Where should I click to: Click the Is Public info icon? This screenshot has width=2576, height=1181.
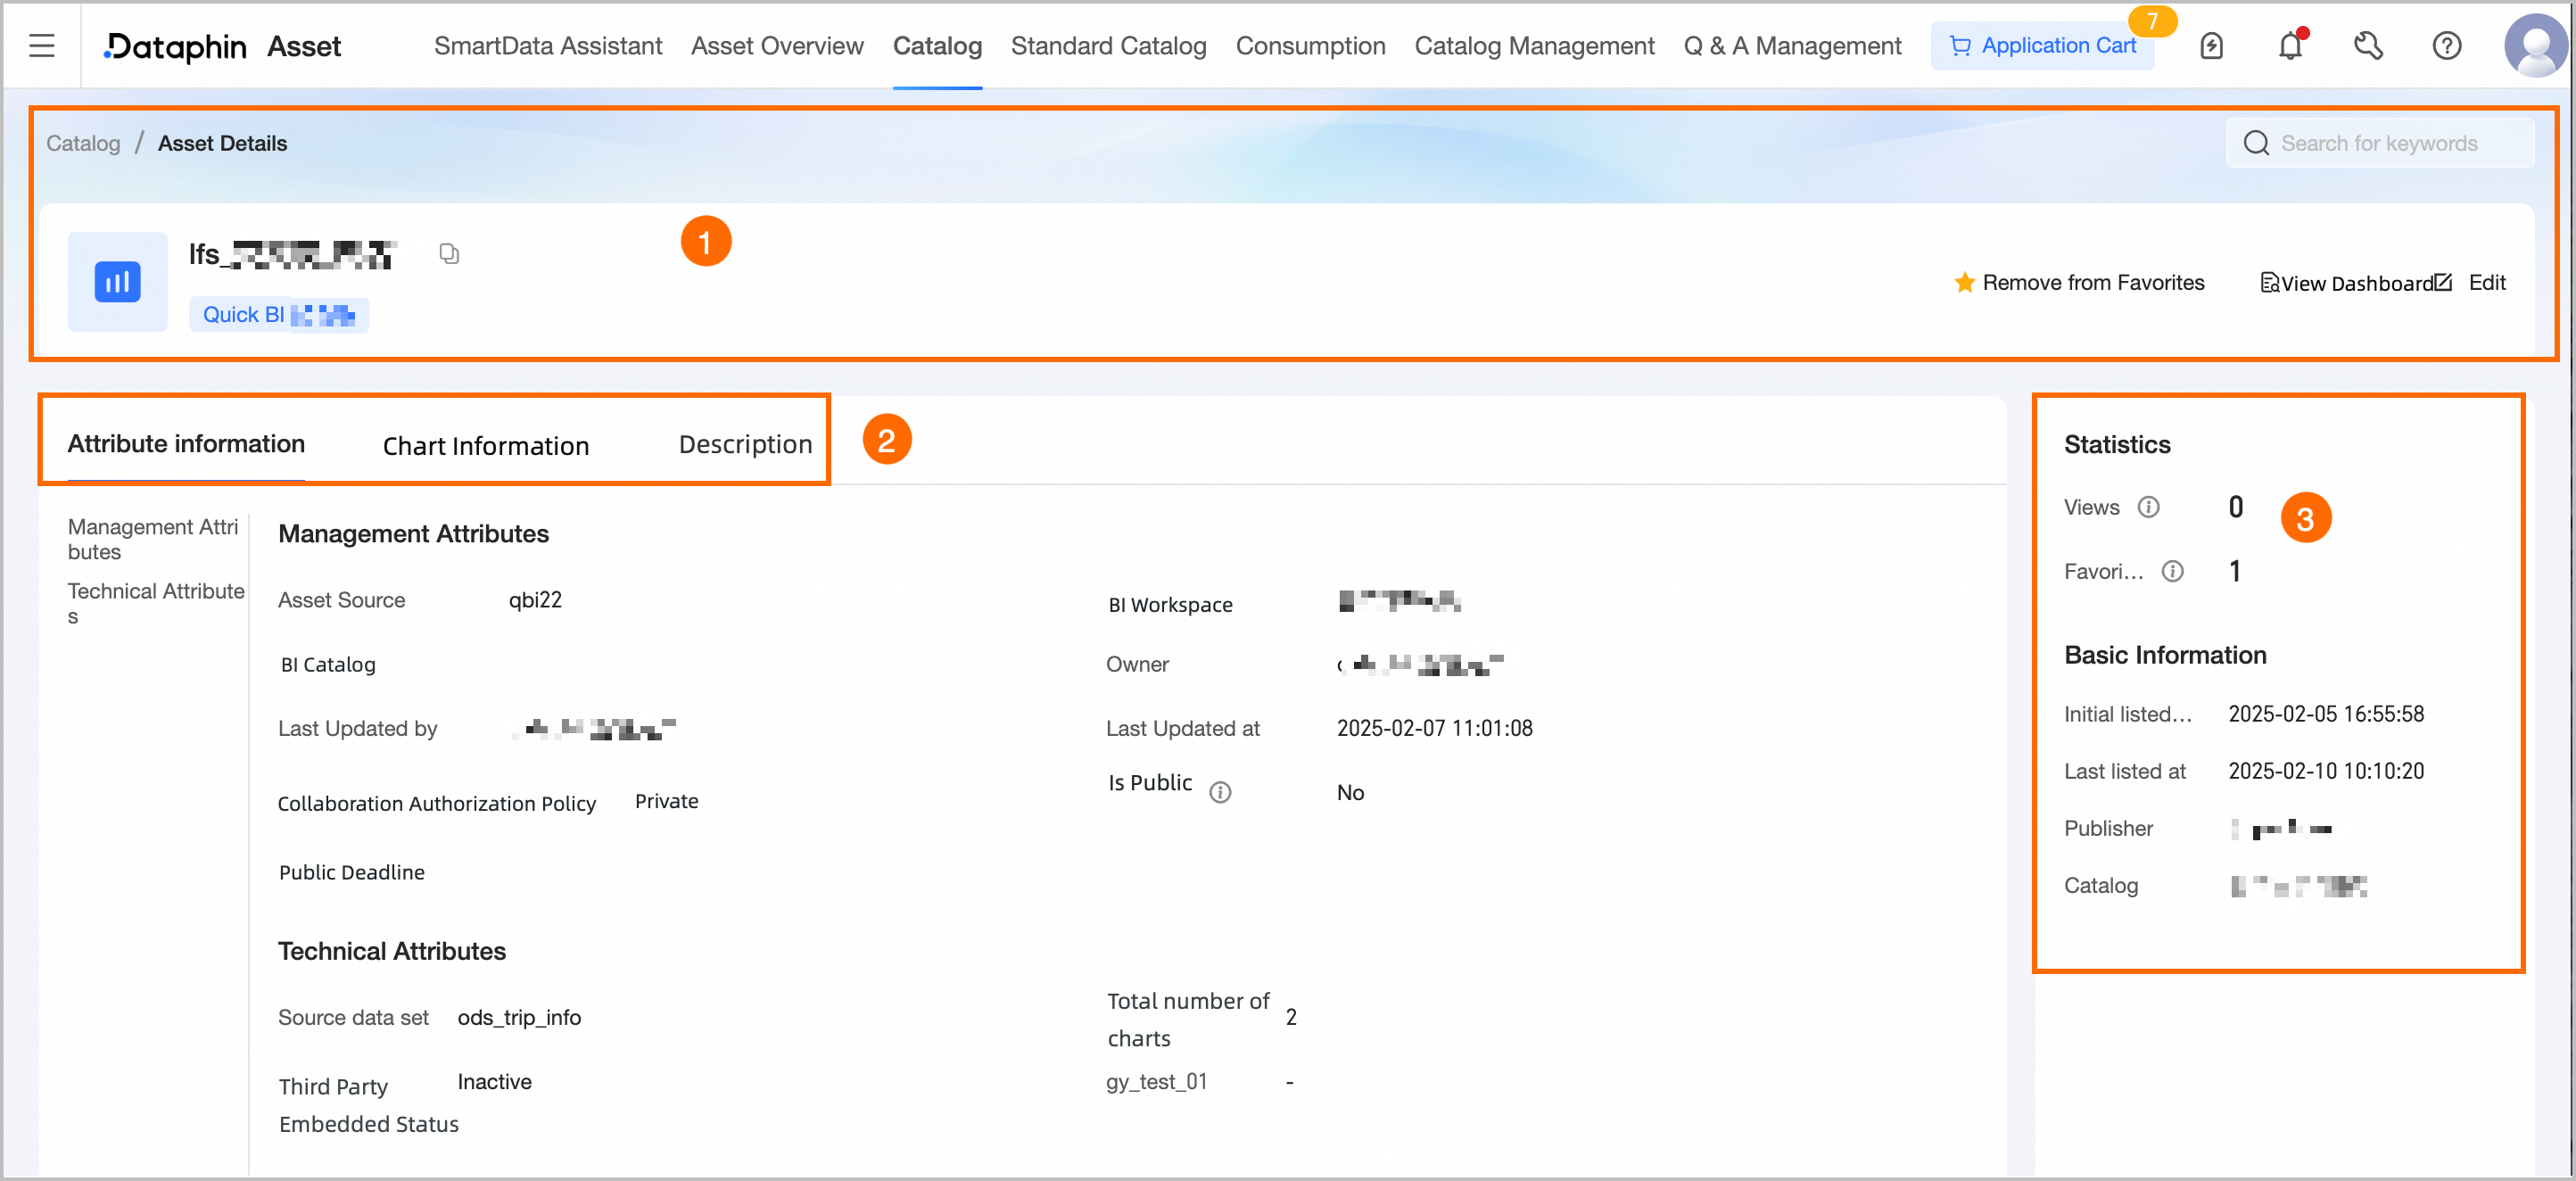click(1219, 793)
